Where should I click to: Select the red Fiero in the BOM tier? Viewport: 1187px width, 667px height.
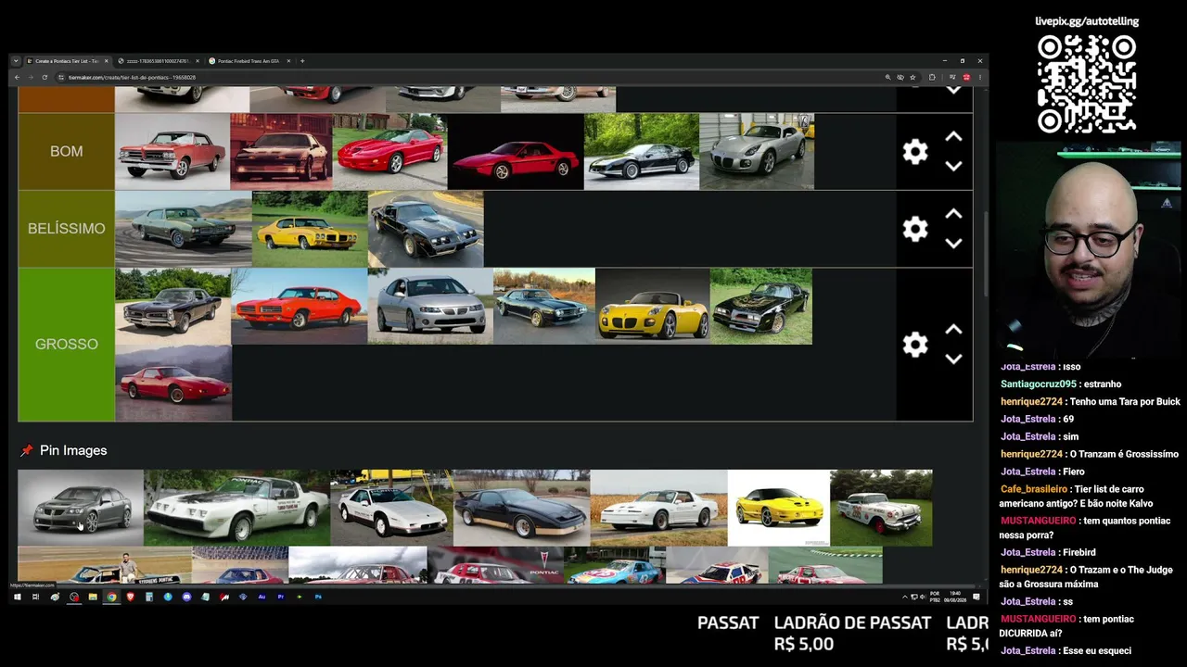(x=516, y=151)
